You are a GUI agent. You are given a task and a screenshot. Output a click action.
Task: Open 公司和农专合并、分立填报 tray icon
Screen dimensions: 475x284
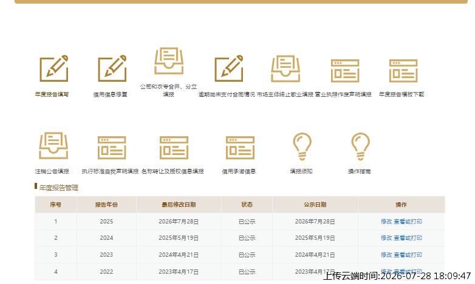click(169, 61)
